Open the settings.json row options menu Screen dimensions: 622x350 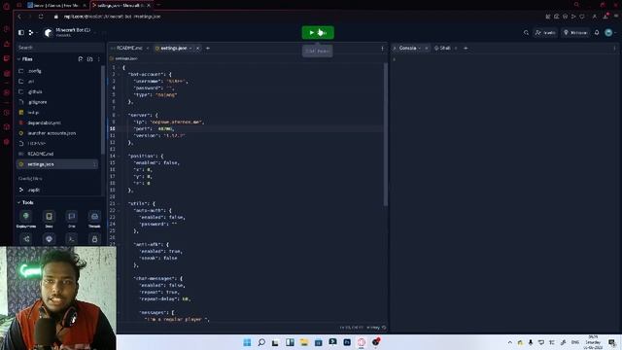[94, 164]
